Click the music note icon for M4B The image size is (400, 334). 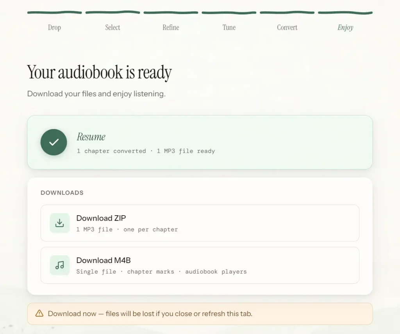tap(60, 265)
